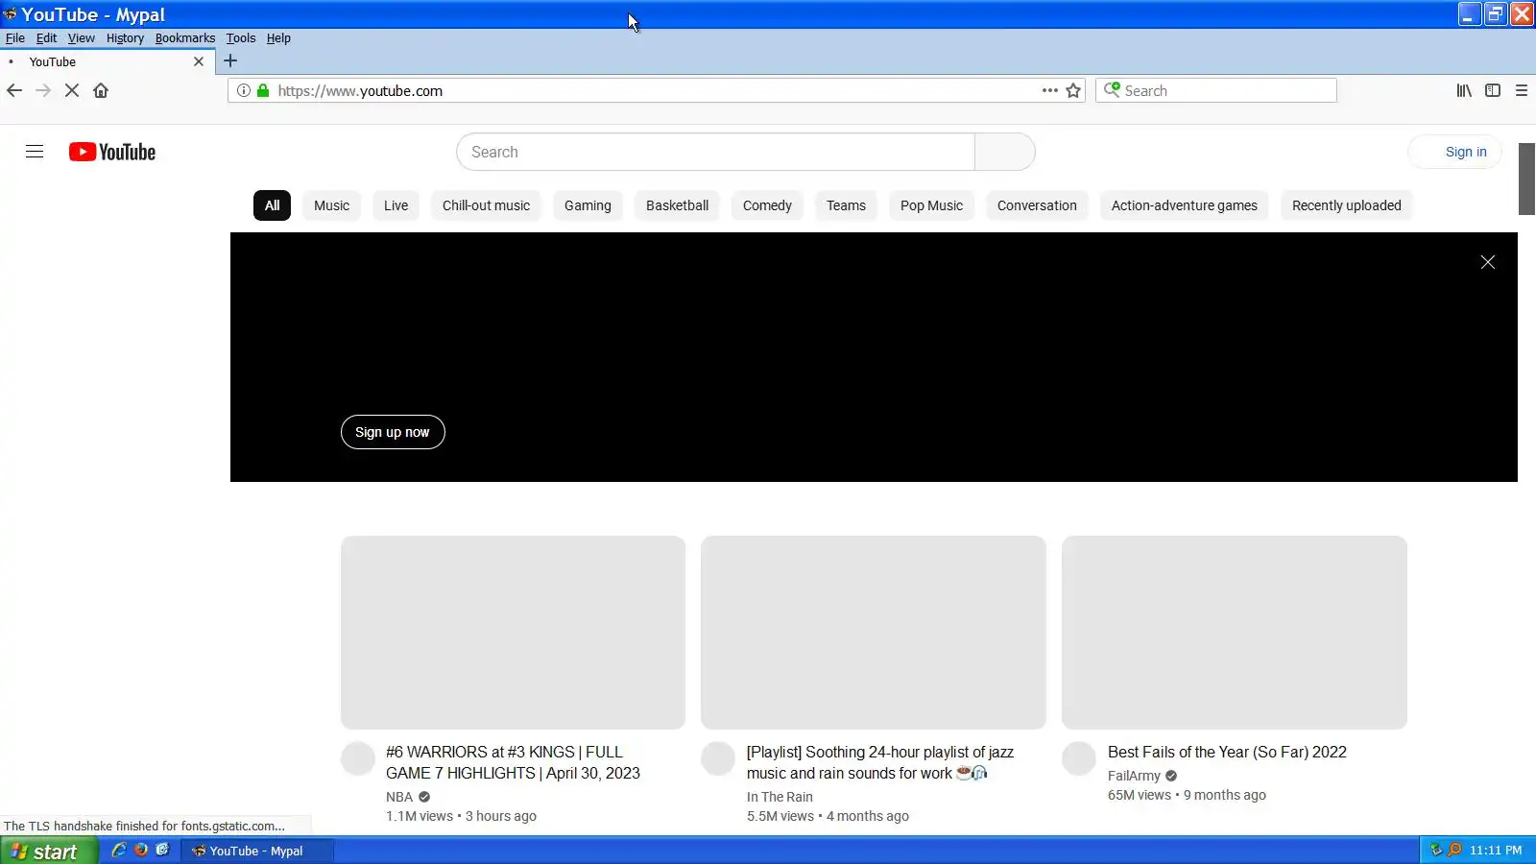Filter videos by Action-adventure games chip
1536x864 pixels.
point(1185,205)
